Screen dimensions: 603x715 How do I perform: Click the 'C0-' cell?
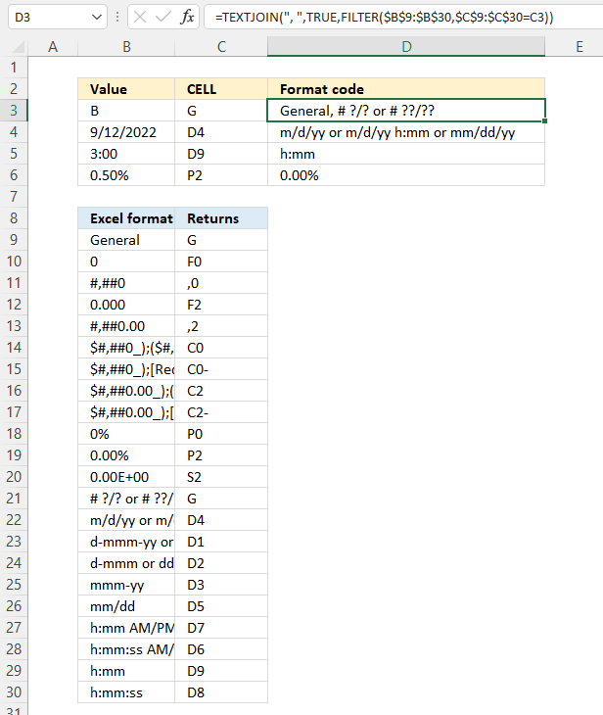click(x=221, y=369)
